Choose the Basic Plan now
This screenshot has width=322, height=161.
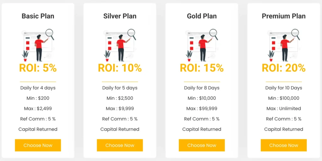tap(38, 145)
